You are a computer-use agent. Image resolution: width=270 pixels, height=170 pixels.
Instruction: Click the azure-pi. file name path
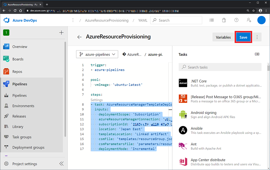click(x=155, y=55)
